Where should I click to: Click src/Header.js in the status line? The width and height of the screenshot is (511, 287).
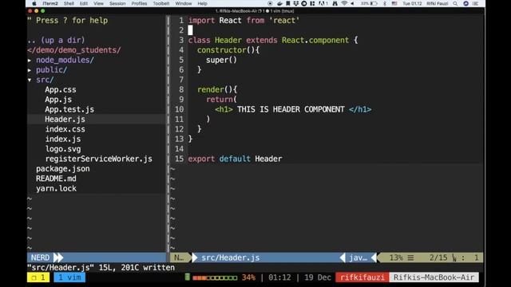[231, 258]
